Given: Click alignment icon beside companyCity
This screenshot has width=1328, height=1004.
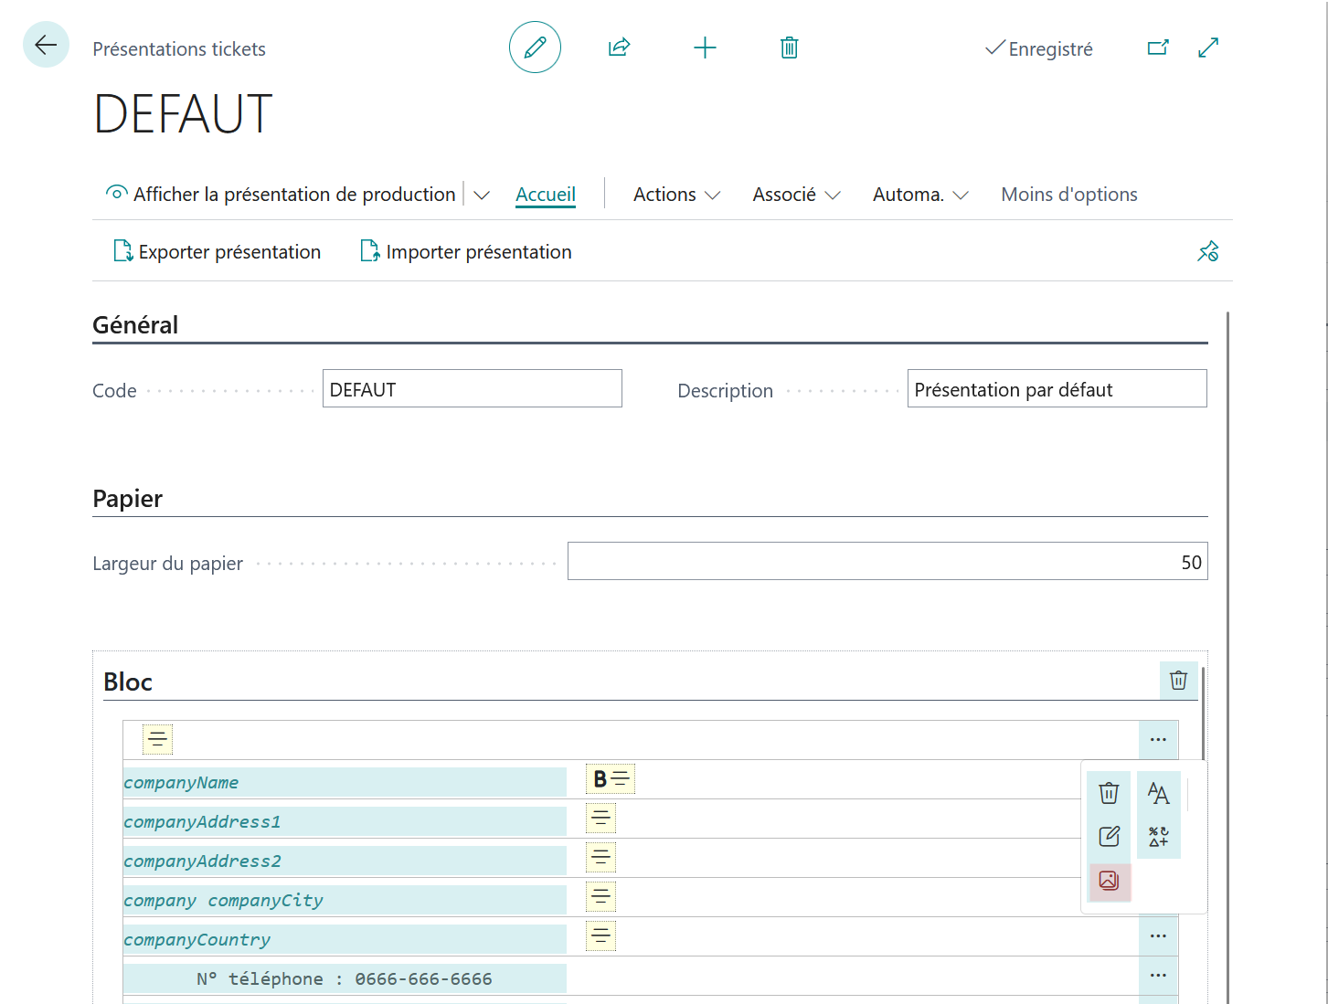Looking at the screenshot, I should pyautogui.click(x=600, y=896).
